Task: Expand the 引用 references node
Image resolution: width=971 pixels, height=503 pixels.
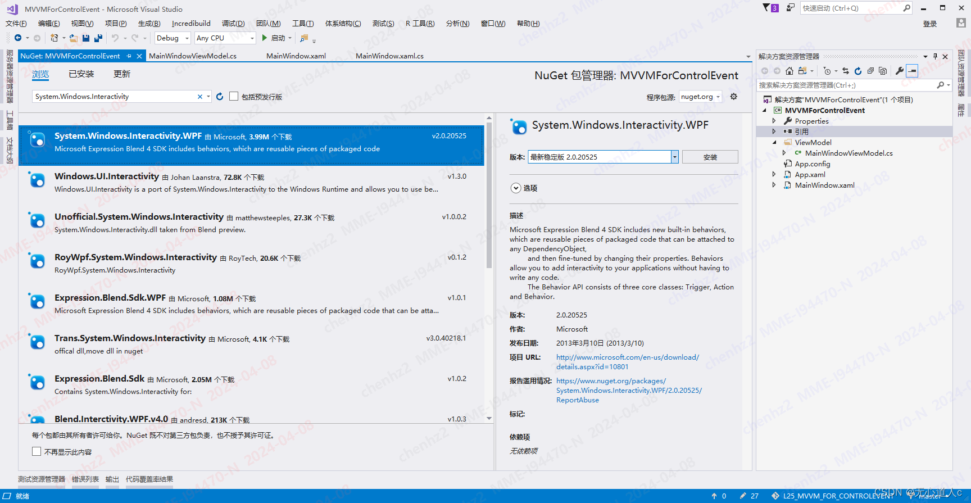Action: coord(774,132)
